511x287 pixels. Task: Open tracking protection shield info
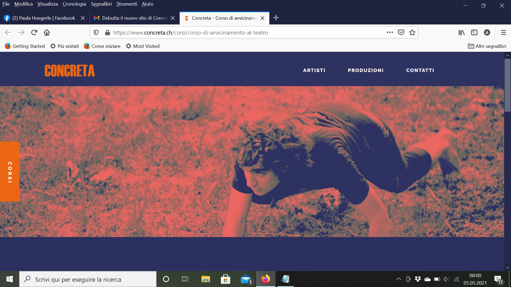[96, 32]
